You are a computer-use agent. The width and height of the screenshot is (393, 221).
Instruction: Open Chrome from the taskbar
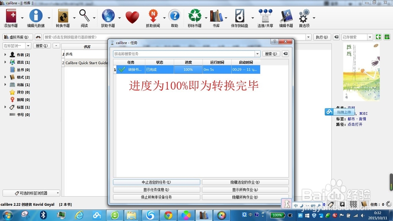click(168, 215)
